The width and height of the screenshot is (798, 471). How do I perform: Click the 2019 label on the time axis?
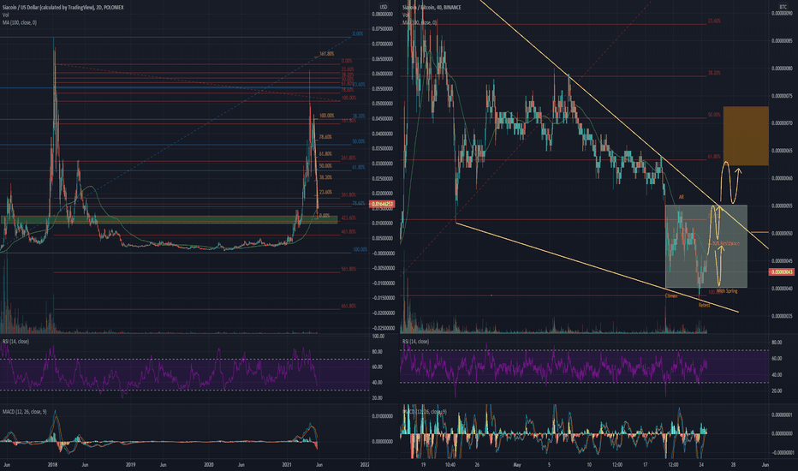click(130, 465)
